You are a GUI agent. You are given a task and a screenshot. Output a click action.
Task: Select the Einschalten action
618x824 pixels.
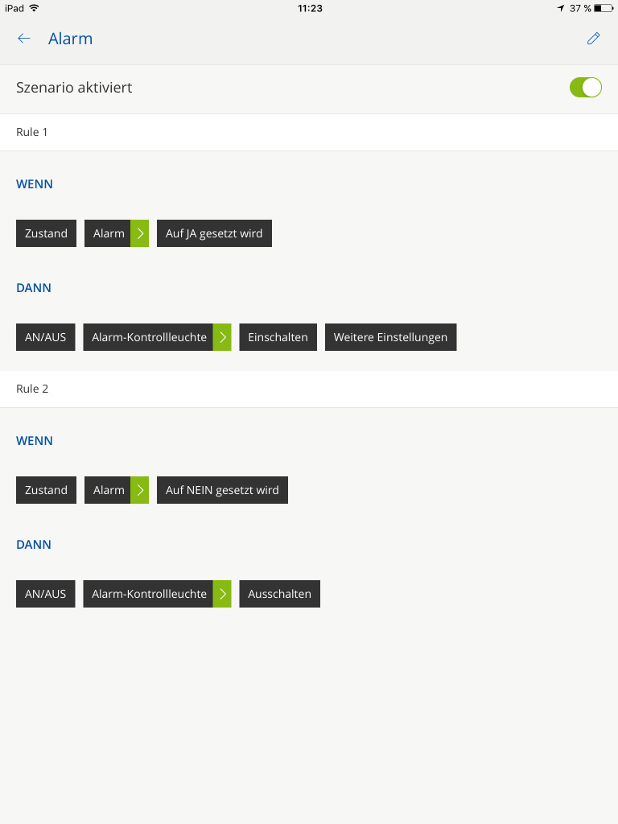278,337
